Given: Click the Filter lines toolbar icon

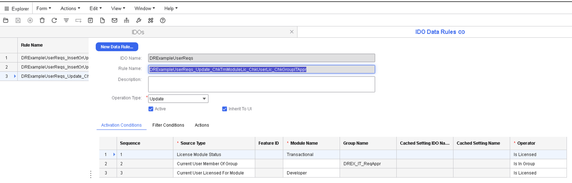Looking at the screenshot, I should (x=66, y=21).
